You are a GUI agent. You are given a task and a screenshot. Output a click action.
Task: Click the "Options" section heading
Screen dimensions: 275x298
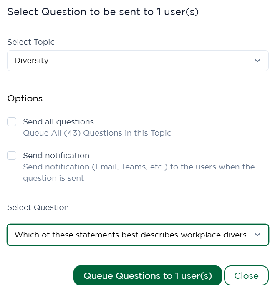tap(25, 98)
